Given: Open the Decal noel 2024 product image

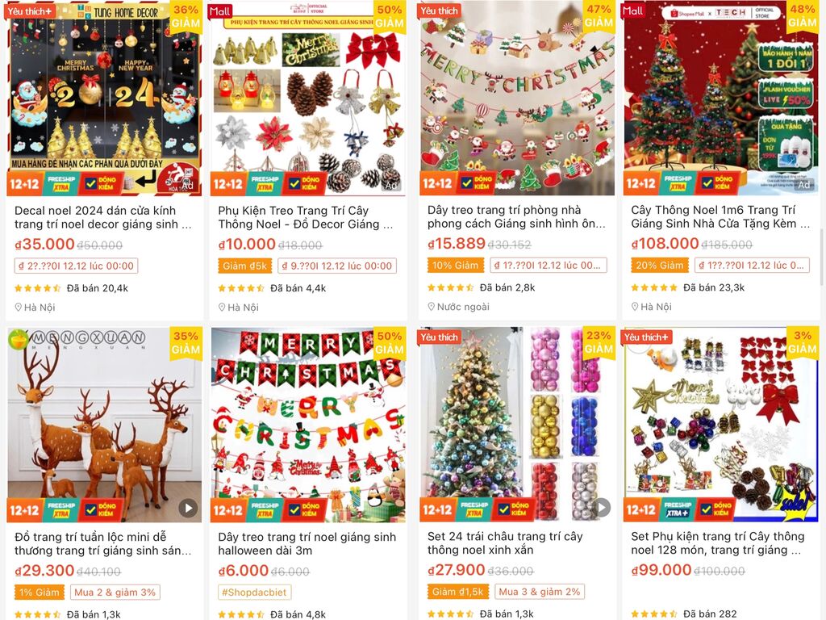Looking at the screenshot, I should click(104, 98).
